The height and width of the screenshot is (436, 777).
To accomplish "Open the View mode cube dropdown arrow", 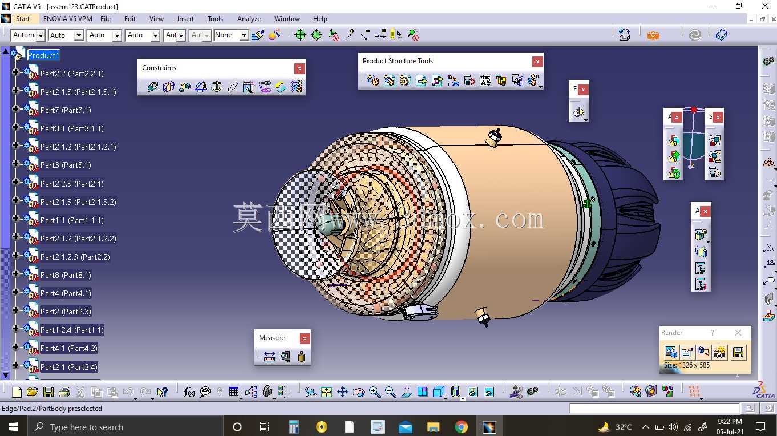I will click(445, 398).
